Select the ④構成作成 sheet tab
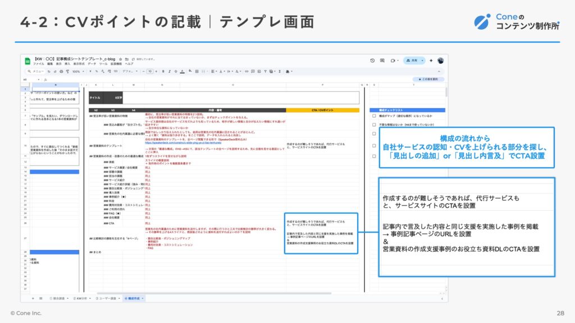This screenshot has height=323, width=575. click(x=134, y=298)
